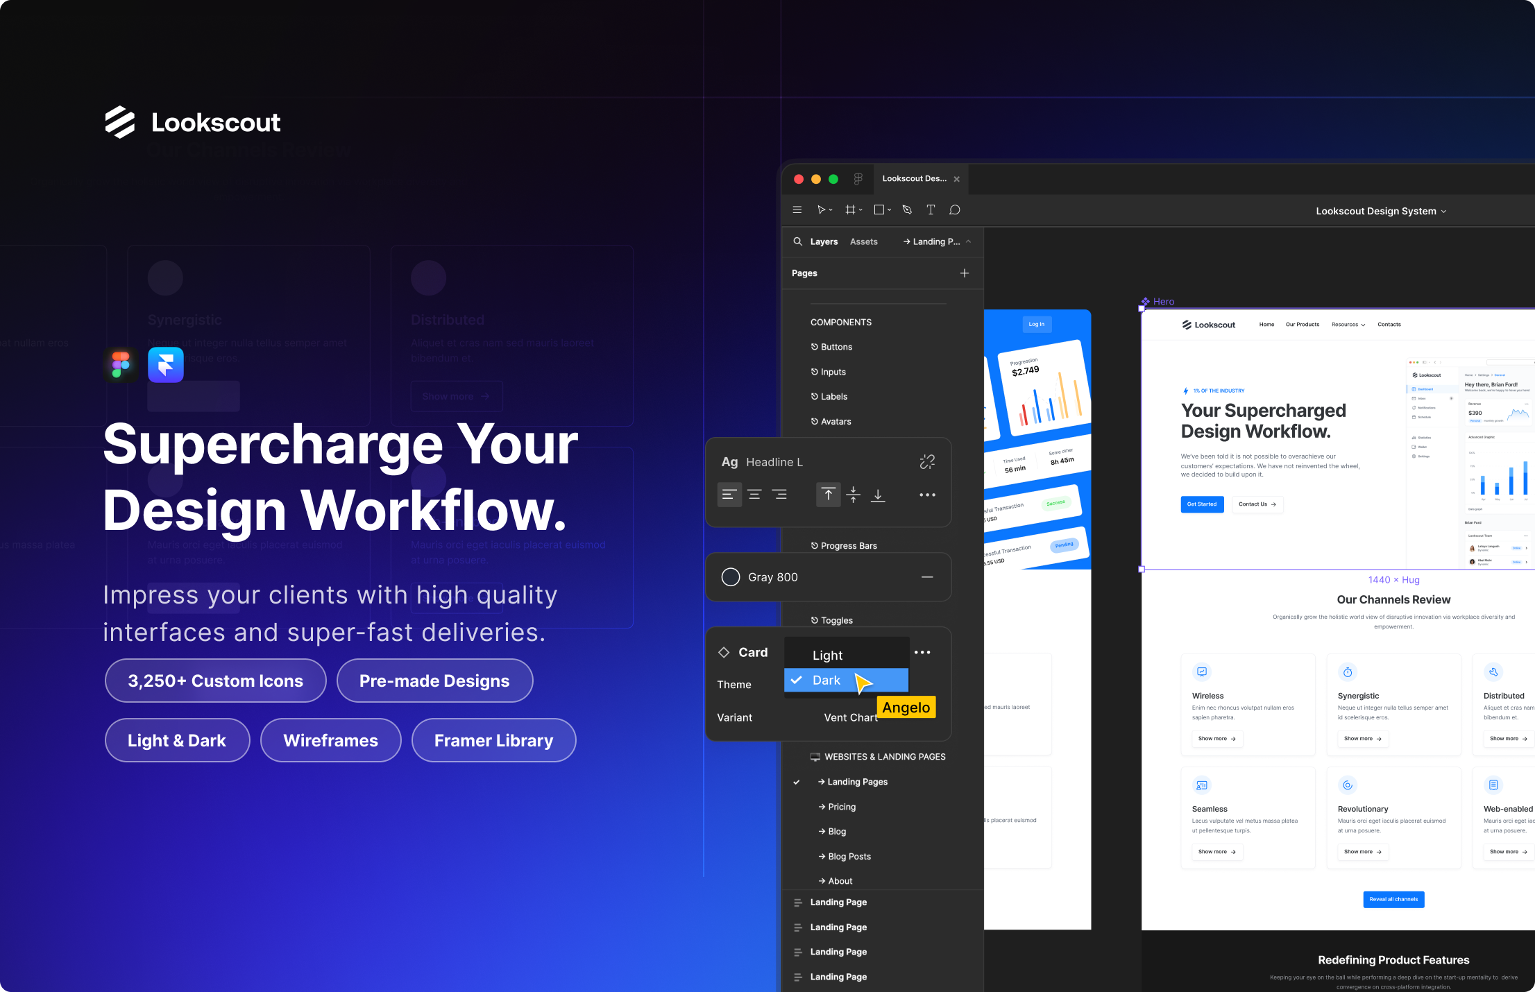Screen dimensions: 1535x992
Task: Select the Frame tool
Action: tap(850, 209)
